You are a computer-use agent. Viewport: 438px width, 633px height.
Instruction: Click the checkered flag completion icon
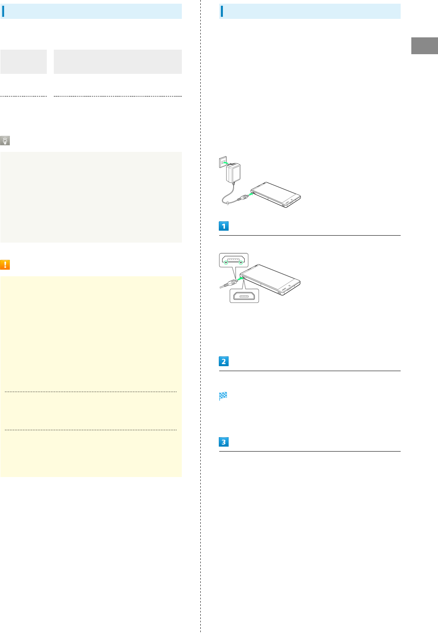pyautogui.click(x=223, y=396)
